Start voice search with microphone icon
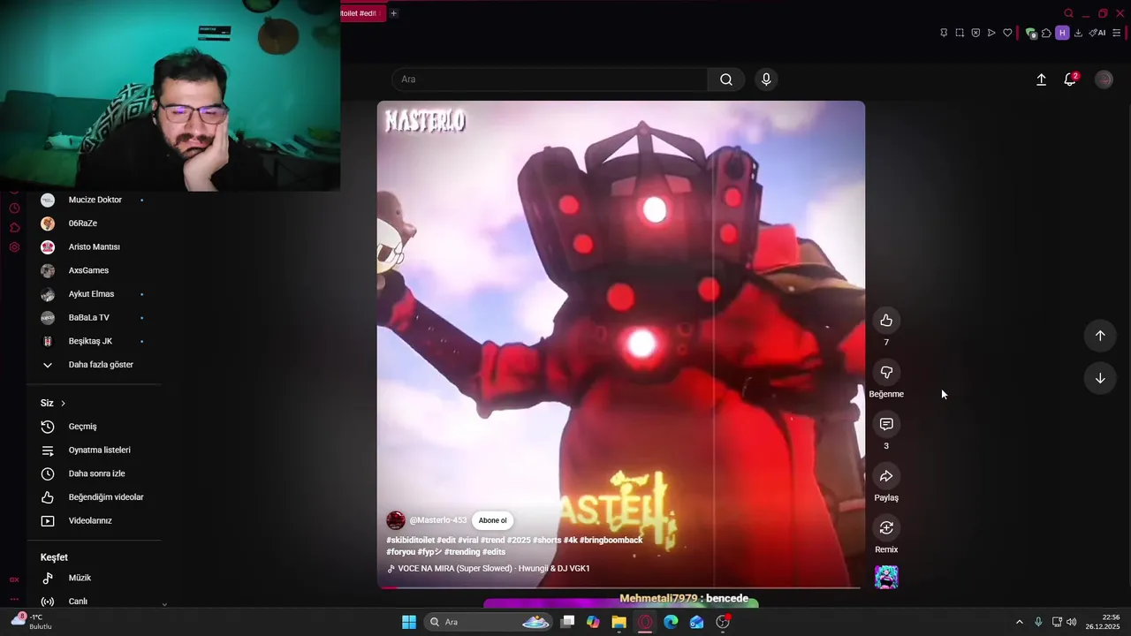Viewport: 1131px width, 636px height. point(766,79)
